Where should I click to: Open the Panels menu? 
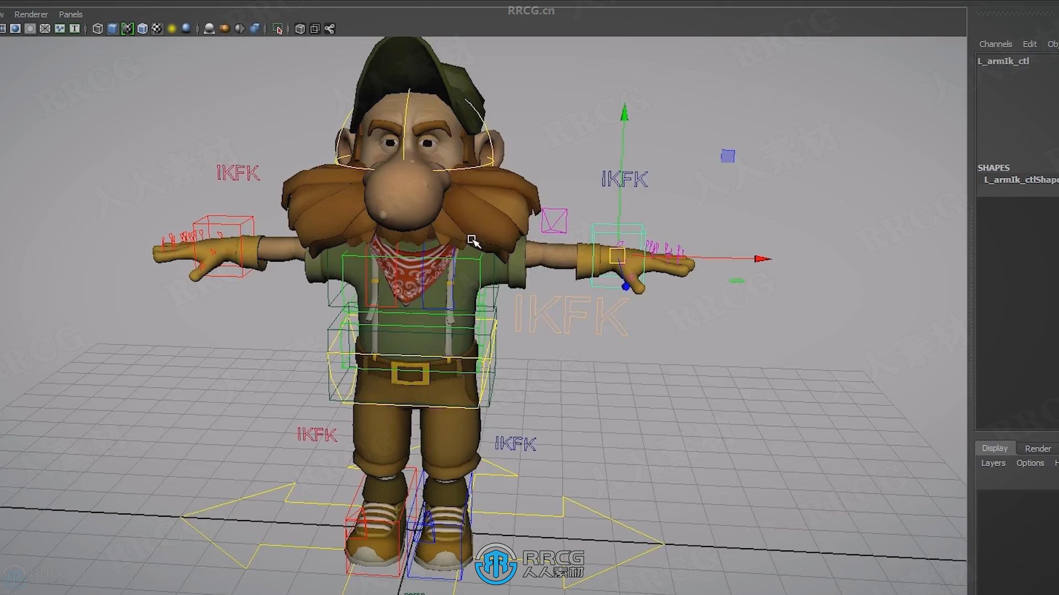(x=71, y=14)
